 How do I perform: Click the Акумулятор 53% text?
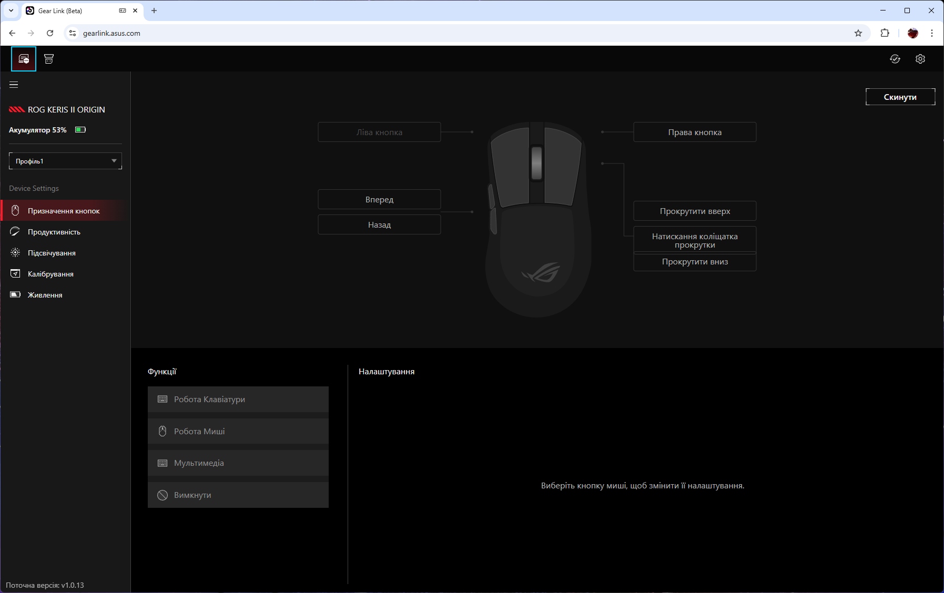click(38, 130)
